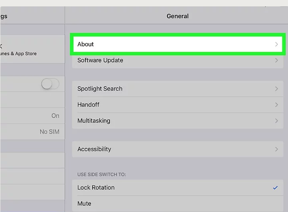The width and height of the screenshot is (288, 212).
Task: Toggle the switch in the left sidebar
Action: click(50, 84)
